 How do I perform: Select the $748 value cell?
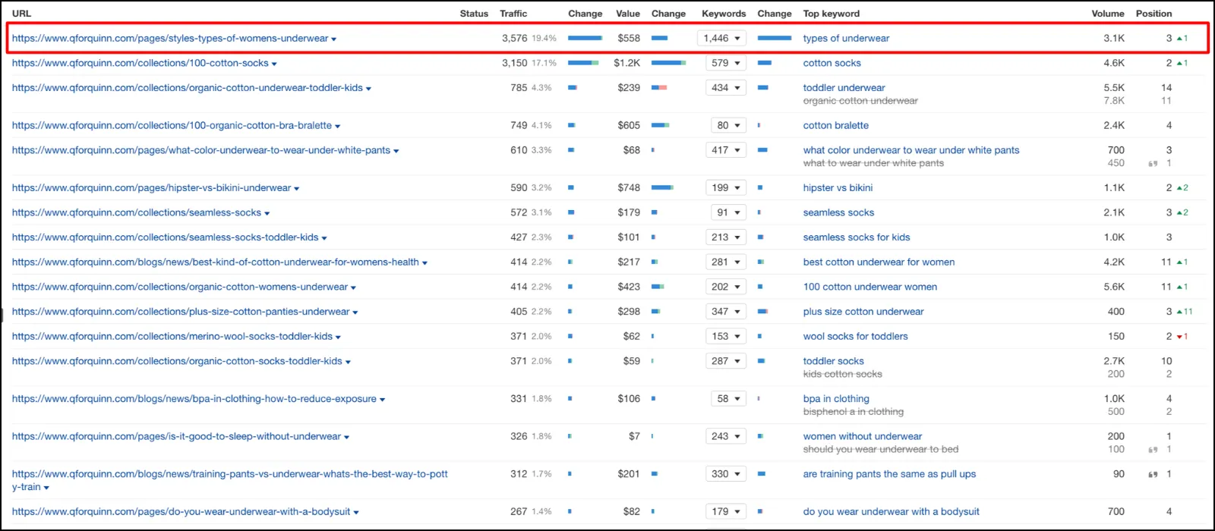[x=629, y=187]
